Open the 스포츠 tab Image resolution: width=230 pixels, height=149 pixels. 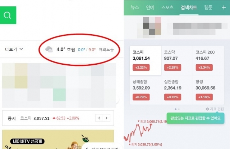[167, 7]
